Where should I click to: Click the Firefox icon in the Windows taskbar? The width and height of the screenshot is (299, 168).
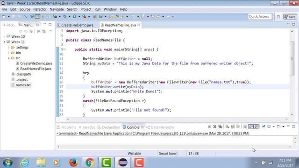click(x=73, y=162)
